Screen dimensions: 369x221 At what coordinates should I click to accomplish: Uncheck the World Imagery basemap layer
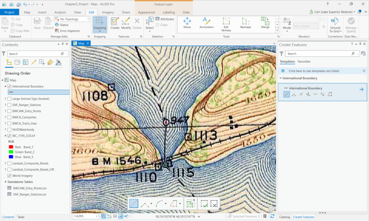tap(10, 176)
